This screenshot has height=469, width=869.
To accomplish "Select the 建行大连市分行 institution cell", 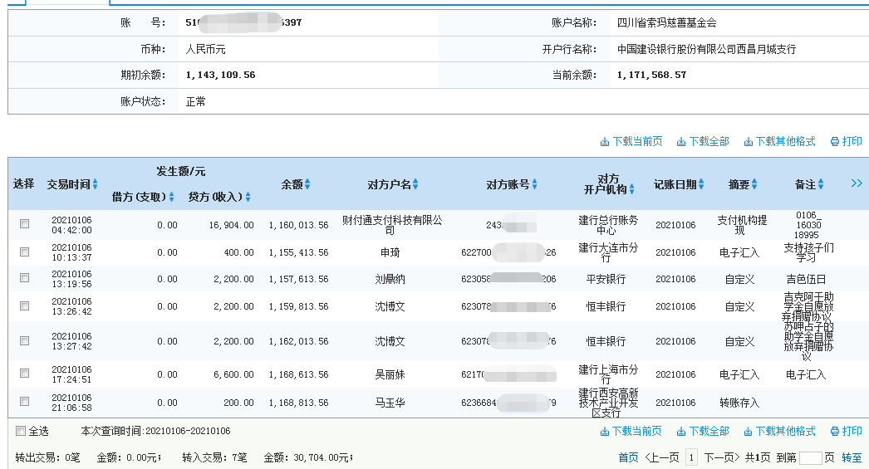I will (x=608, y=252).
